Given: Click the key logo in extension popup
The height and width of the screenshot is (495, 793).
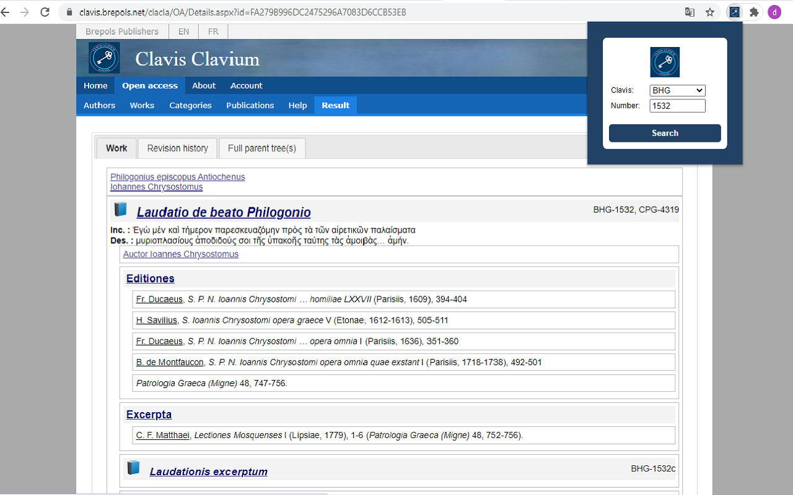Looking at the screenshot, I should [665, 62].
